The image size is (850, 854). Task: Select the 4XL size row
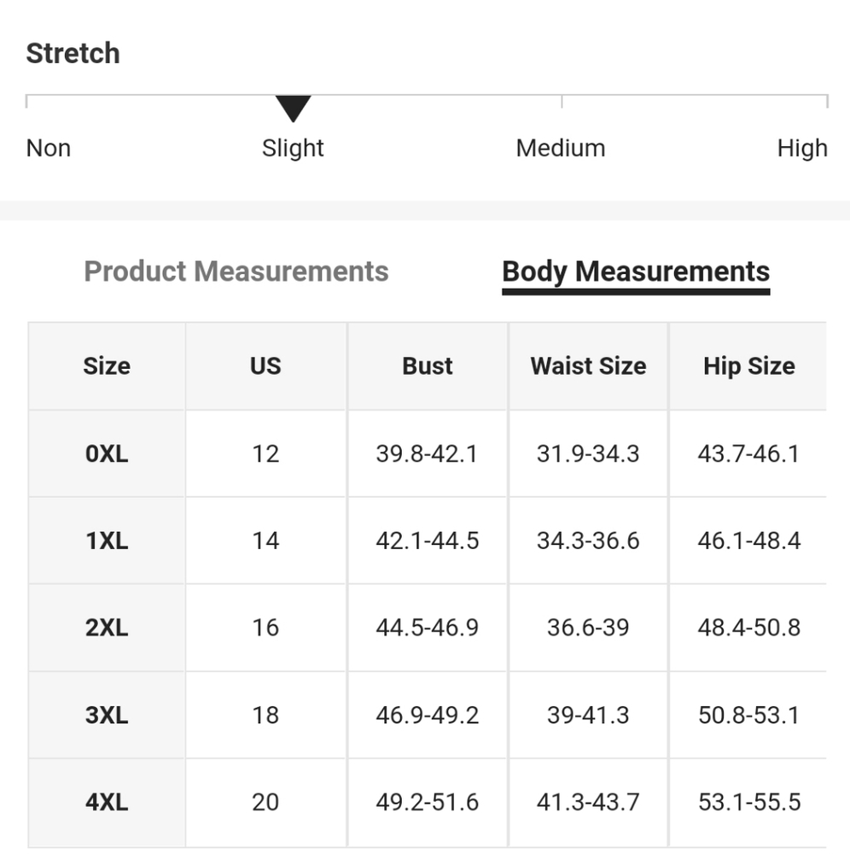coord(428,802)
